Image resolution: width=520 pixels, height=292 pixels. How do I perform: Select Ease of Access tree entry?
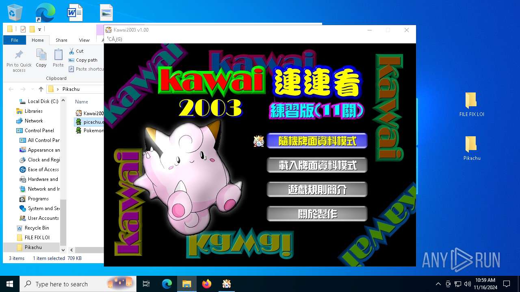(x=39, y=170)
